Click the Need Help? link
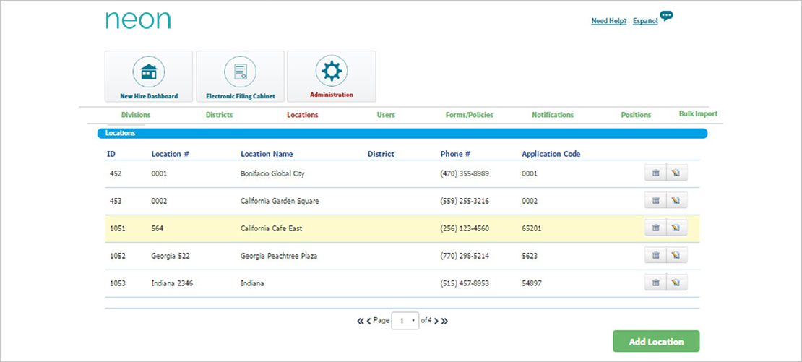802x362 pixels. pos(609,22)
